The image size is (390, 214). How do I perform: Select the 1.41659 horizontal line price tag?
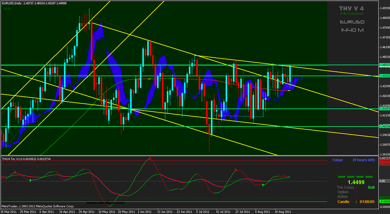[384, 109]
